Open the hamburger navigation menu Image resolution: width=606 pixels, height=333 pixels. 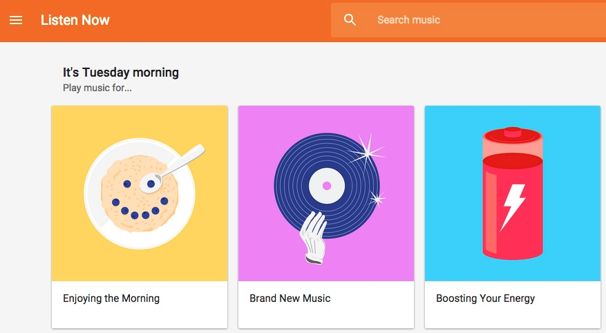16,20
